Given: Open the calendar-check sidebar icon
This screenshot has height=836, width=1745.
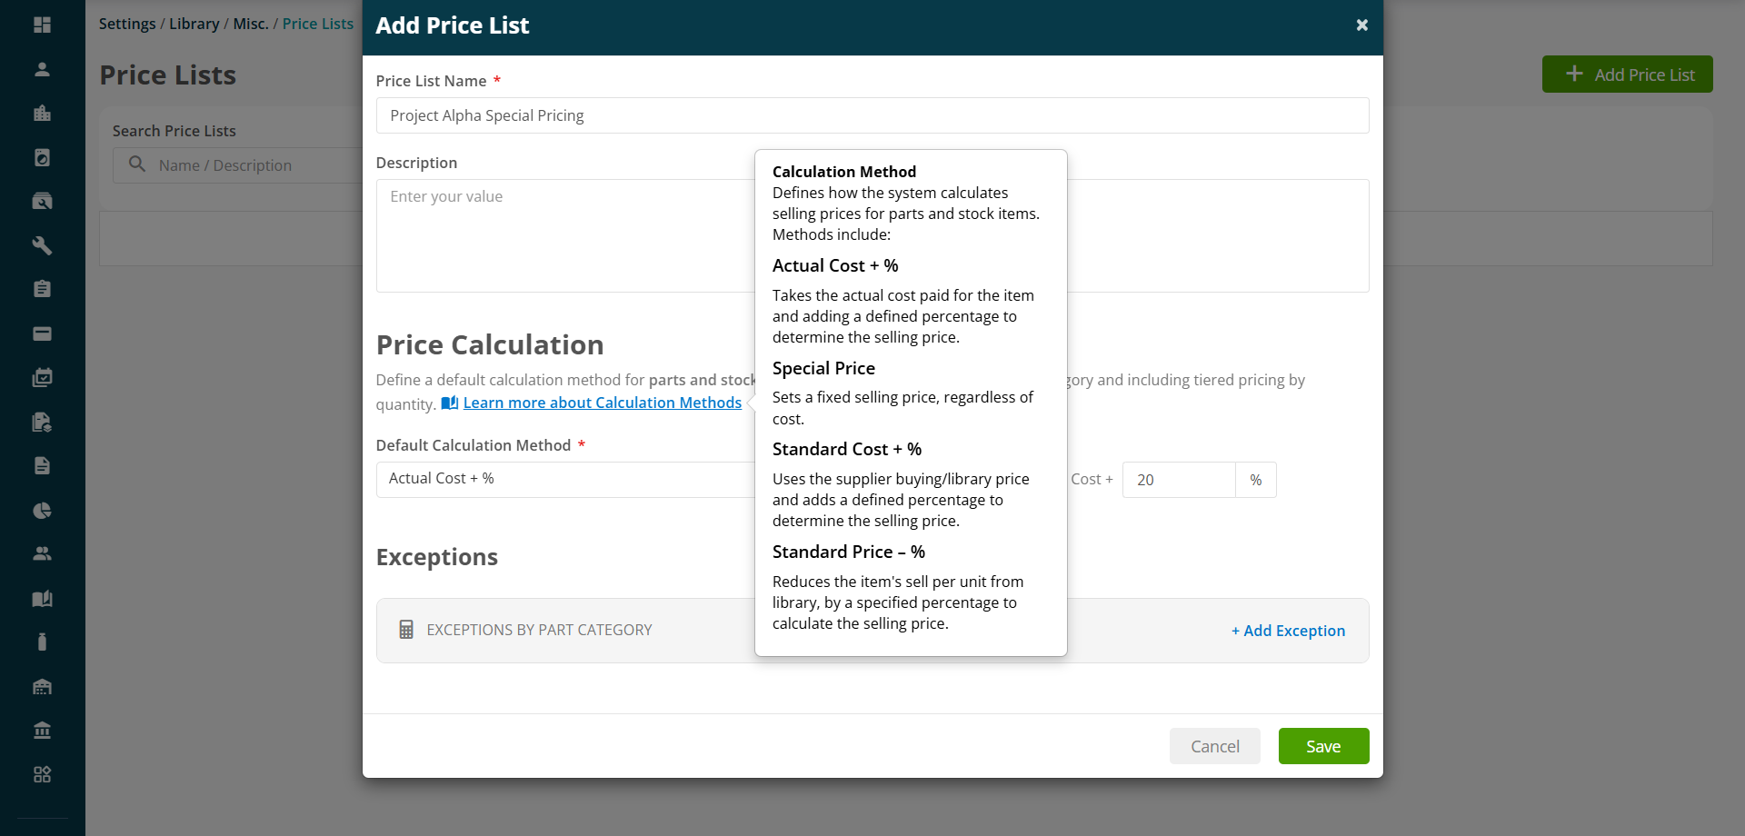Looking at the screenshot, I should pos(42,377).
